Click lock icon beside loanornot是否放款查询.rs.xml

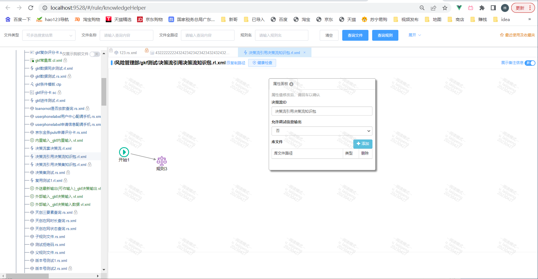click(x=87, y=108)
